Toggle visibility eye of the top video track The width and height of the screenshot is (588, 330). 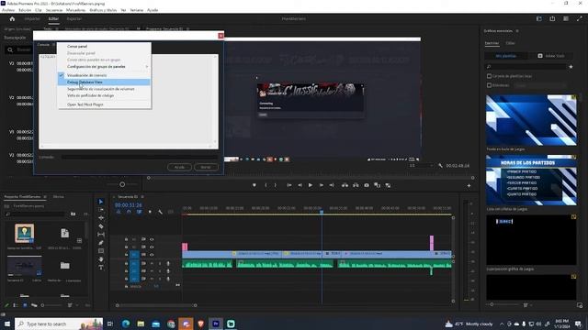[x=152, y=239]
